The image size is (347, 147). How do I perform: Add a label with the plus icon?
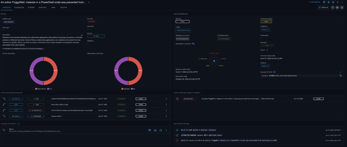pos(267,50)
